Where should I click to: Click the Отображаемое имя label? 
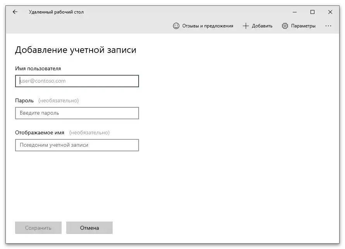(39, 132)
